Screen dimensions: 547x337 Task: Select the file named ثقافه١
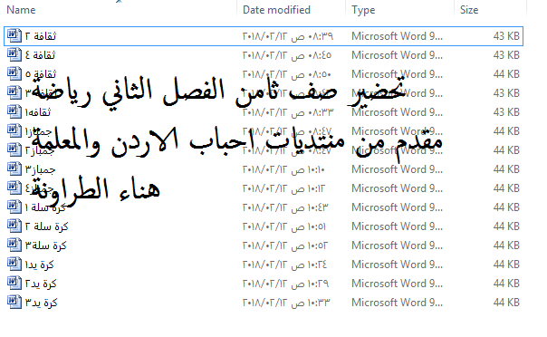pos(38,112)
